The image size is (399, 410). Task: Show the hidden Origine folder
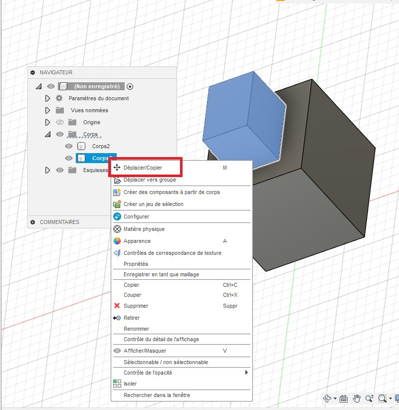pyautogui.click(x=60, y=122)
